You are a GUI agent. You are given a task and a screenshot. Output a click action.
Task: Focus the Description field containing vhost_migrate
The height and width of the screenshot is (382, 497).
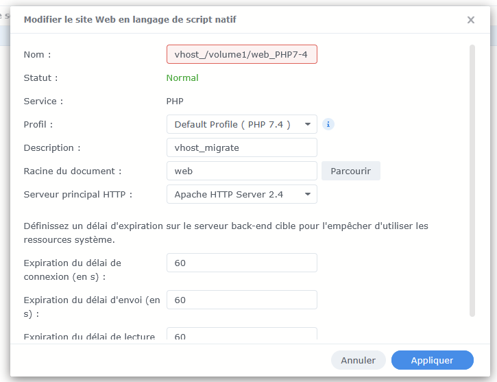coord(241,147)
